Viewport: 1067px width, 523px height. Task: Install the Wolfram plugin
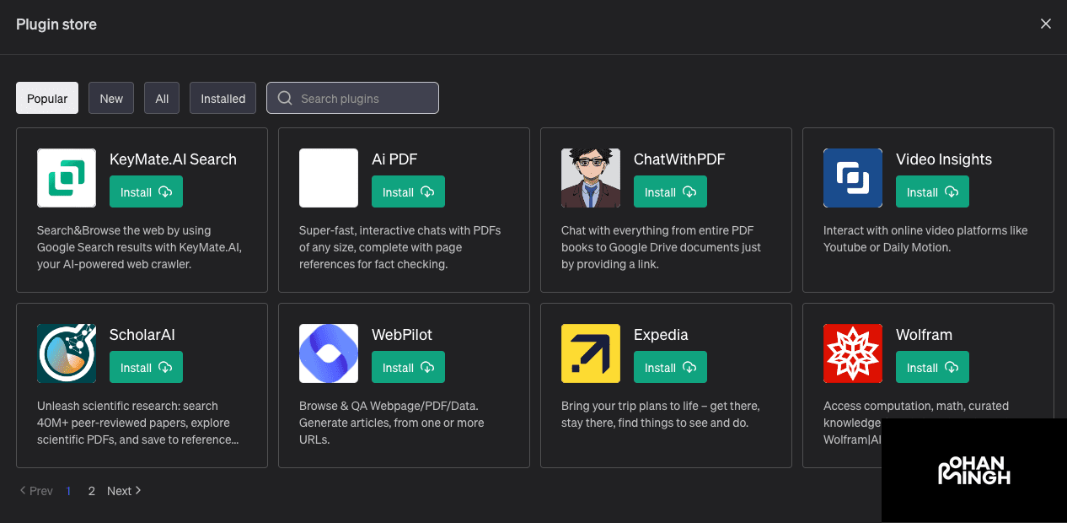932,367
